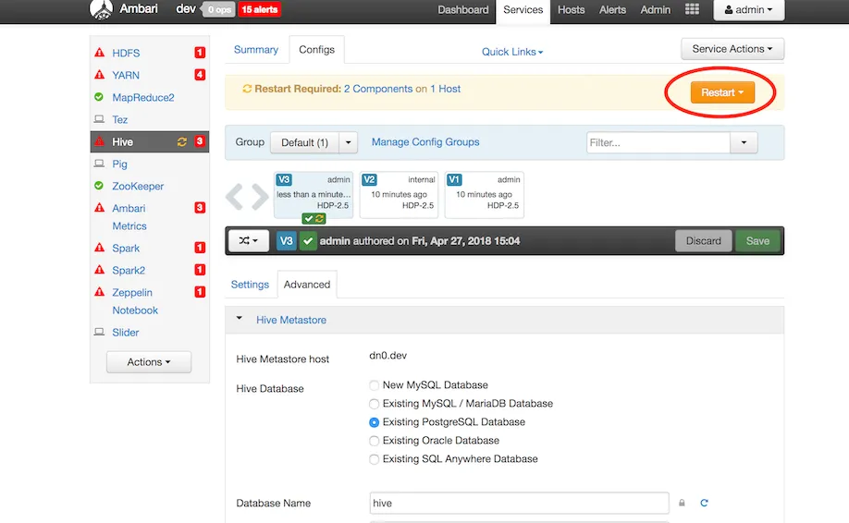
Task: Click the green Save button
Action: coord(757,240)
